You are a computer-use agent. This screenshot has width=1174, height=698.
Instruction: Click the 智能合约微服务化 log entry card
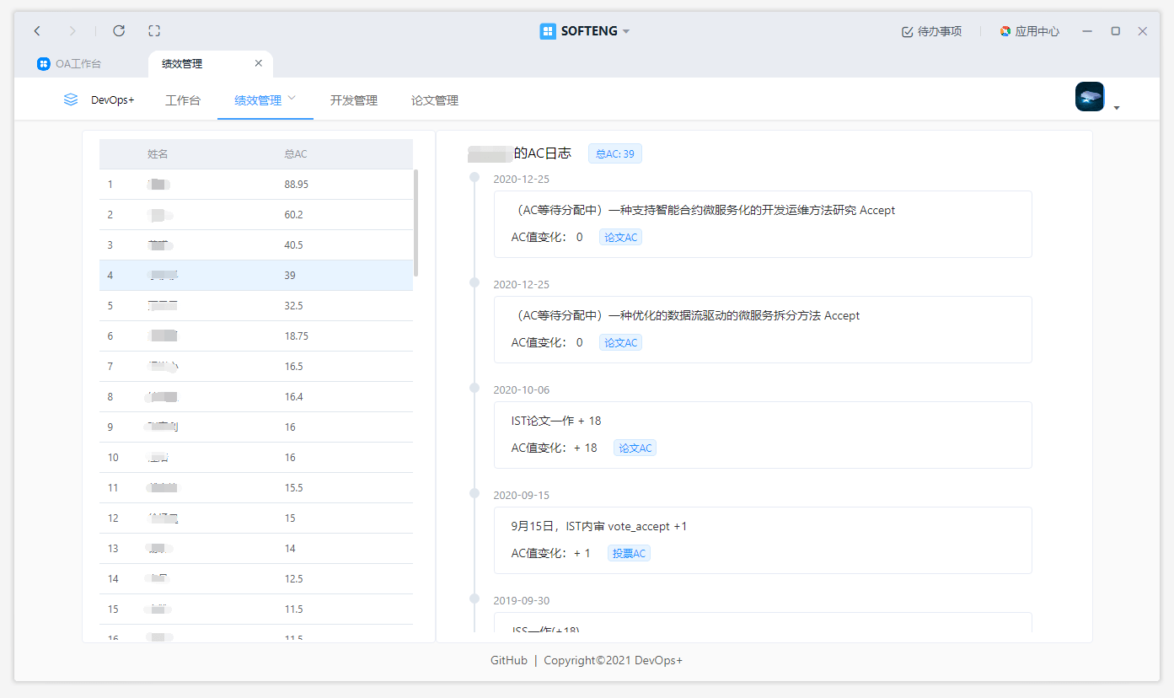pyautogui.click(x=763, y=224)
